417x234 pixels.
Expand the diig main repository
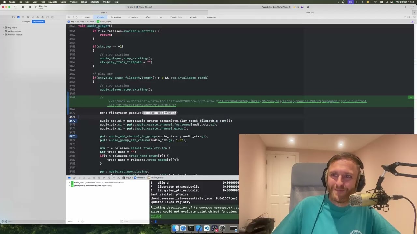pos(2,28)
